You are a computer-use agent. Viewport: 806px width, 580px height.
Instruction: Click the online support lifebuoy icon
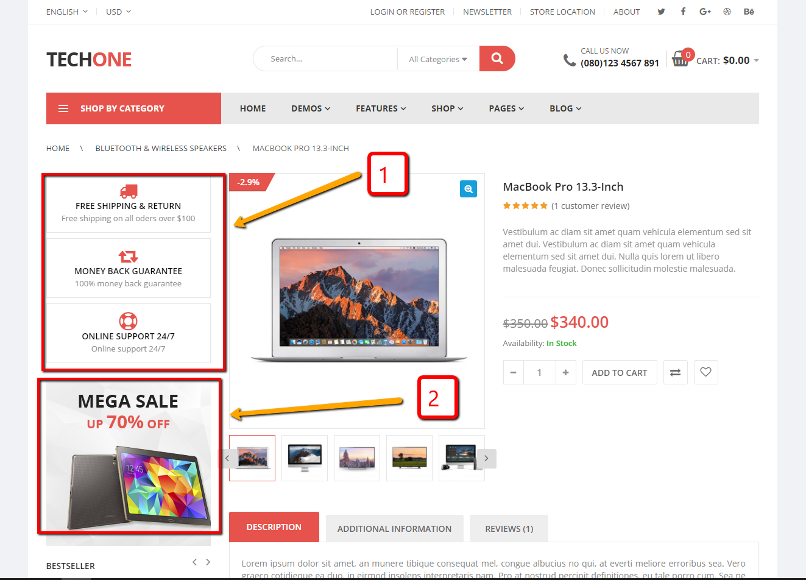coord(128,321)
